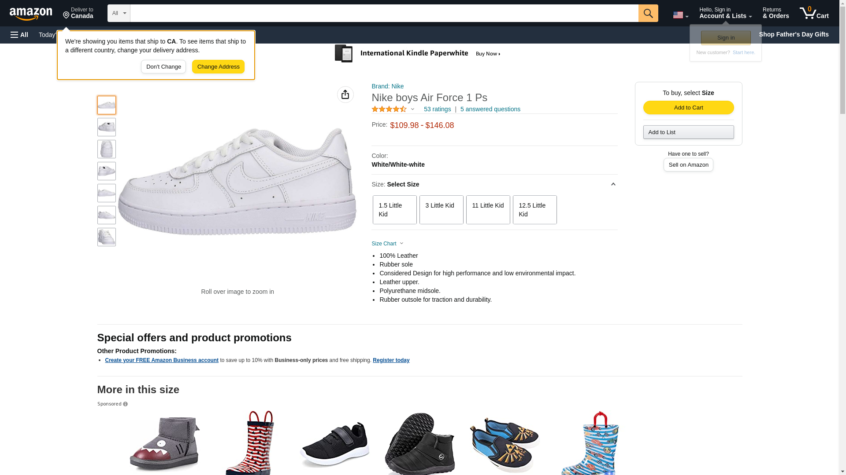Click the Add to Cart button
Viewport: 846px width, 475px height.
[688, 108]
